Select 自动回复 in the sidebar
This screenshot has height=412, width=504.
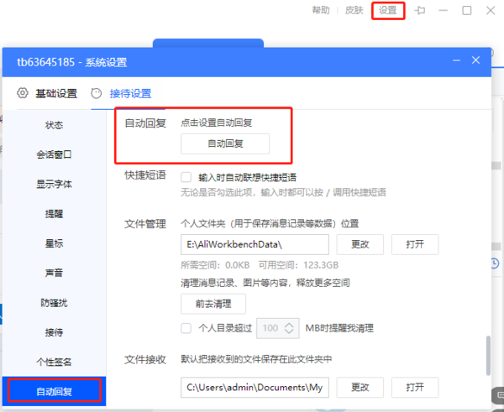tap(54, 392)
